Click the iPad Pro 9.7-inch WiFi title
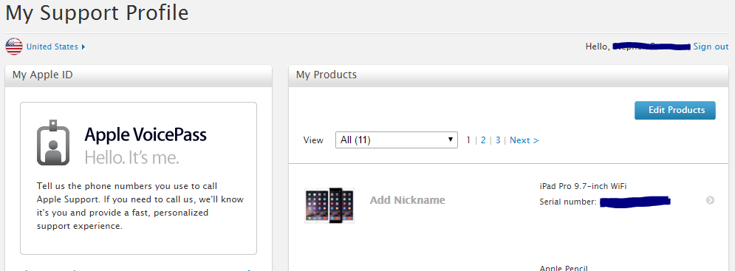Screen dimensions: 735x271 [583, 186]
